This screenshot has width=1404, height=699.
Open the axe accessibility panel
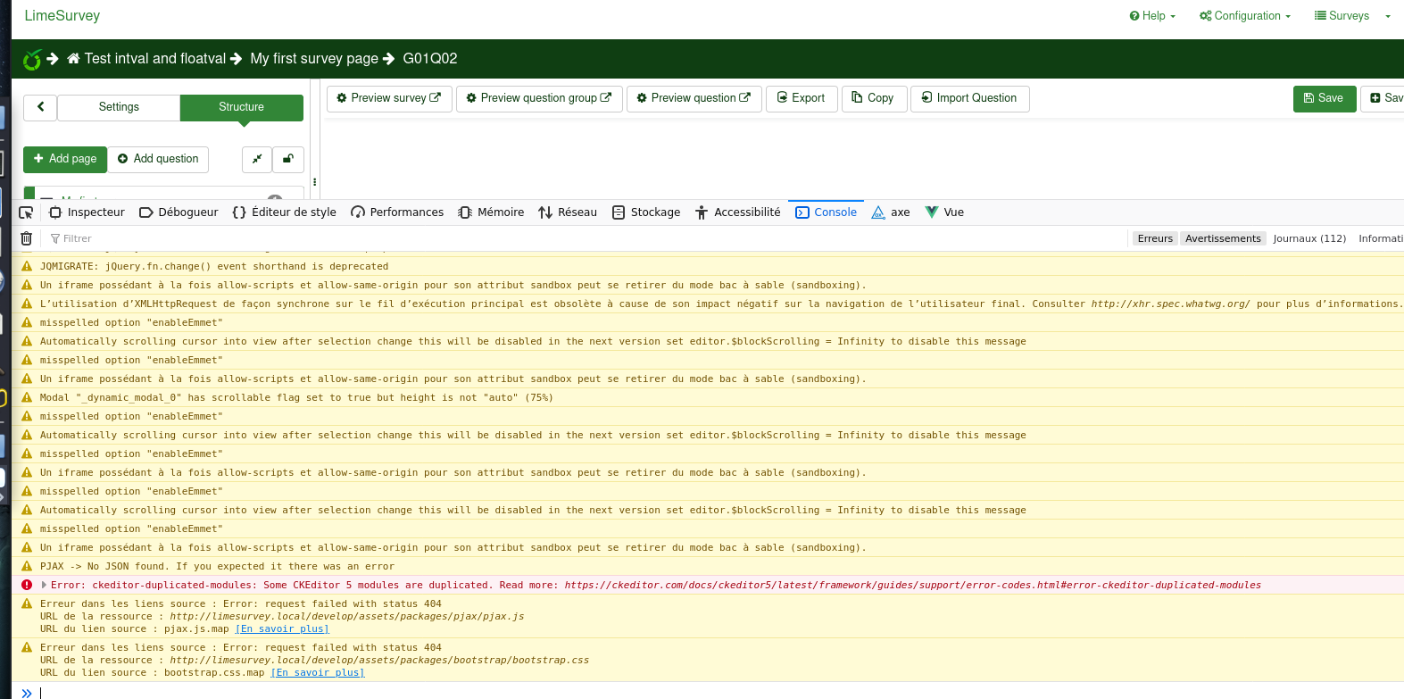pyautogui.click(x=891, y=212)
